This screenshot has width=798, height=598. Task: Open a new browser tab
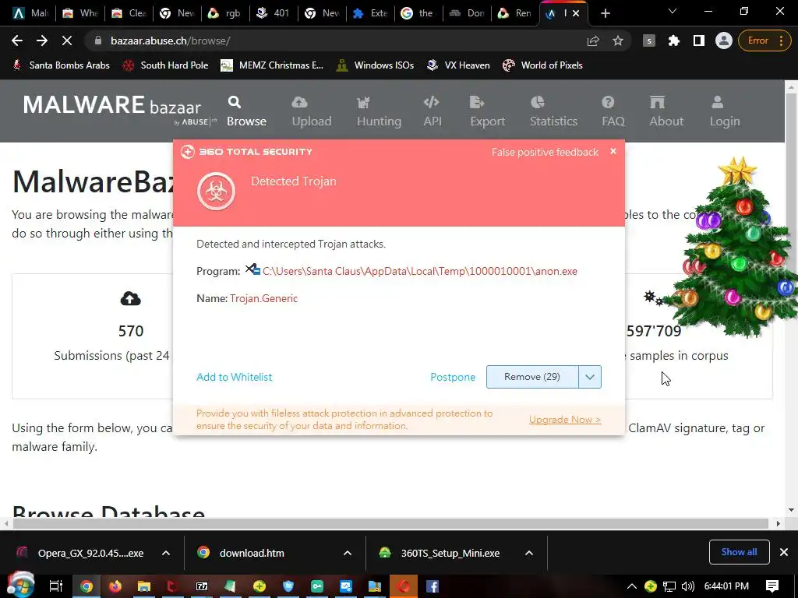click(605, 14)
